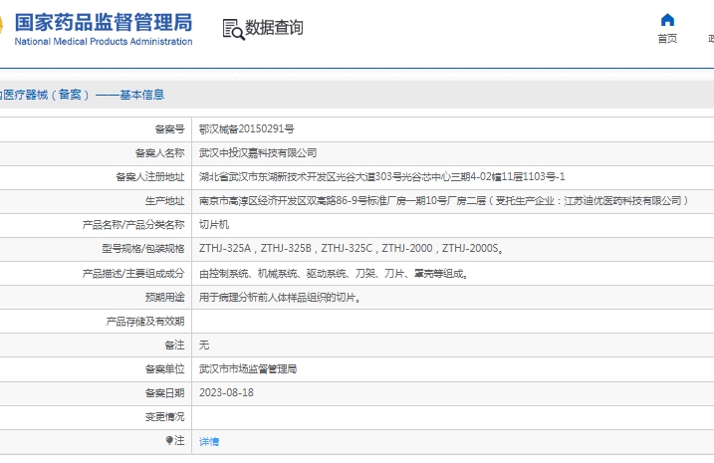714x463 pixels.
Task: Click the 产品名称/产品分类名称 label
Action: pos(133,225)
